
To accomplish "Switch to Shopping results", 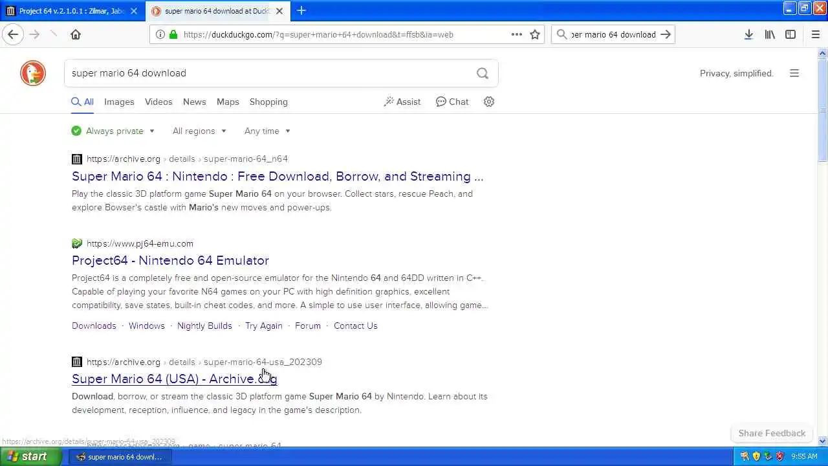I will pos(268,102).
